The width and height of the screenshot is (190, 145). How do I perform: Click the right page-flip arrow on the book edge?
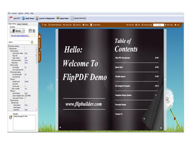pyautogui.click(x=165, y=80)
